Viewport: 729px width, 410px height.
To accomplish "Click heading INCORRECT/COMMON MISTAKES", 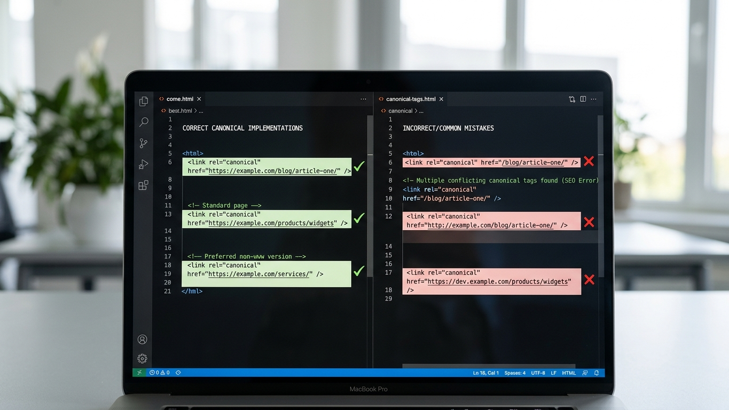I will click(448, 128).
